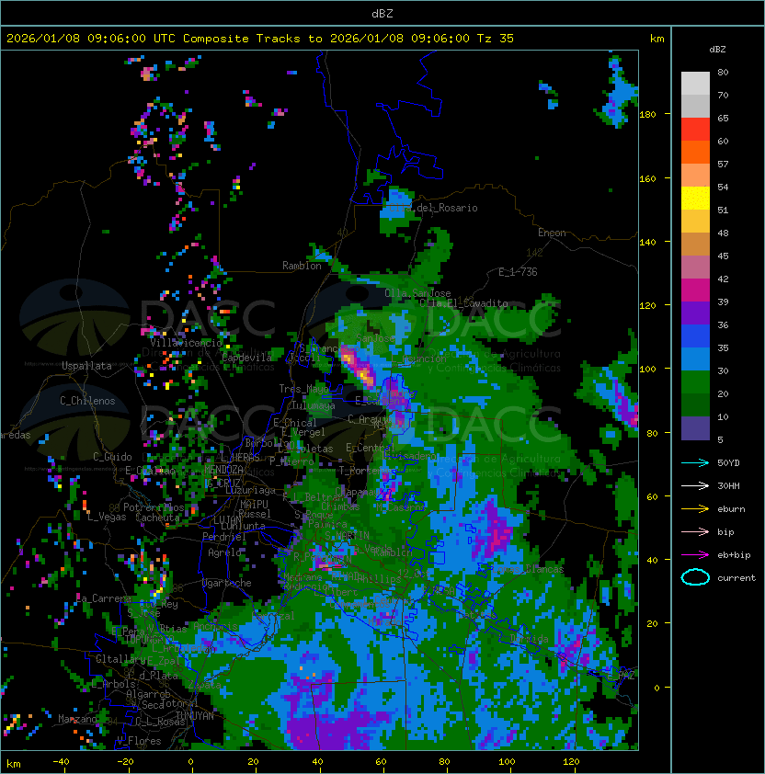The width and height of the screenshot is (765, 774).
Task: Click the 'TUNUYAN' city label
Action: [195, 716]
